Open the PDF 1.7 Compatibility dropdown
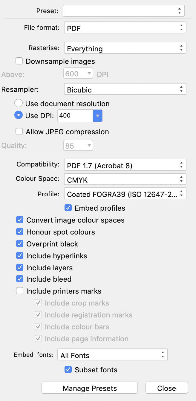The width and height of the screenshot is (196, 401). pos(125,165)
